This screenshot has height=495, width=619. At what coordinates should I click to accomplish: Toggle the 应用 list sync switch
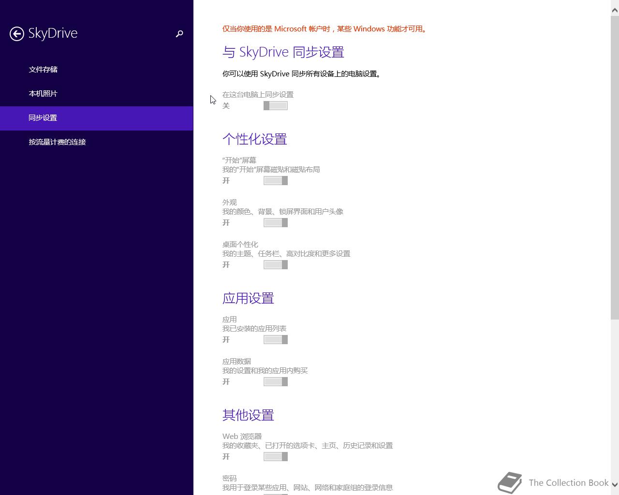click(x=276, y=340)
